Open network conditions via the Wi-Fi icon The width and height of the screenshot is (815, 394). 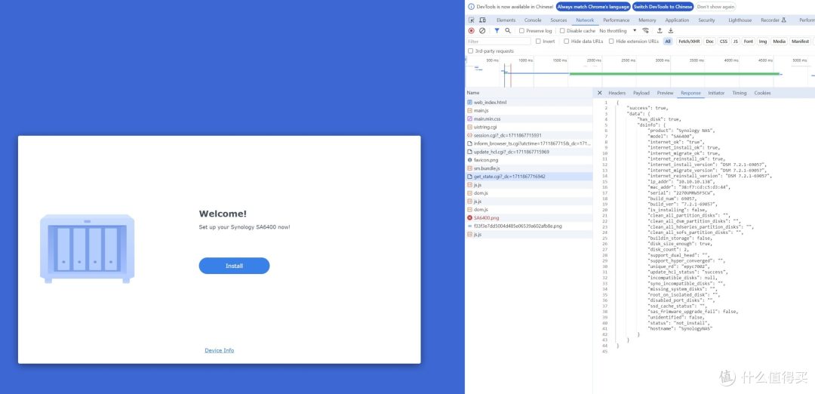point(645,31)
